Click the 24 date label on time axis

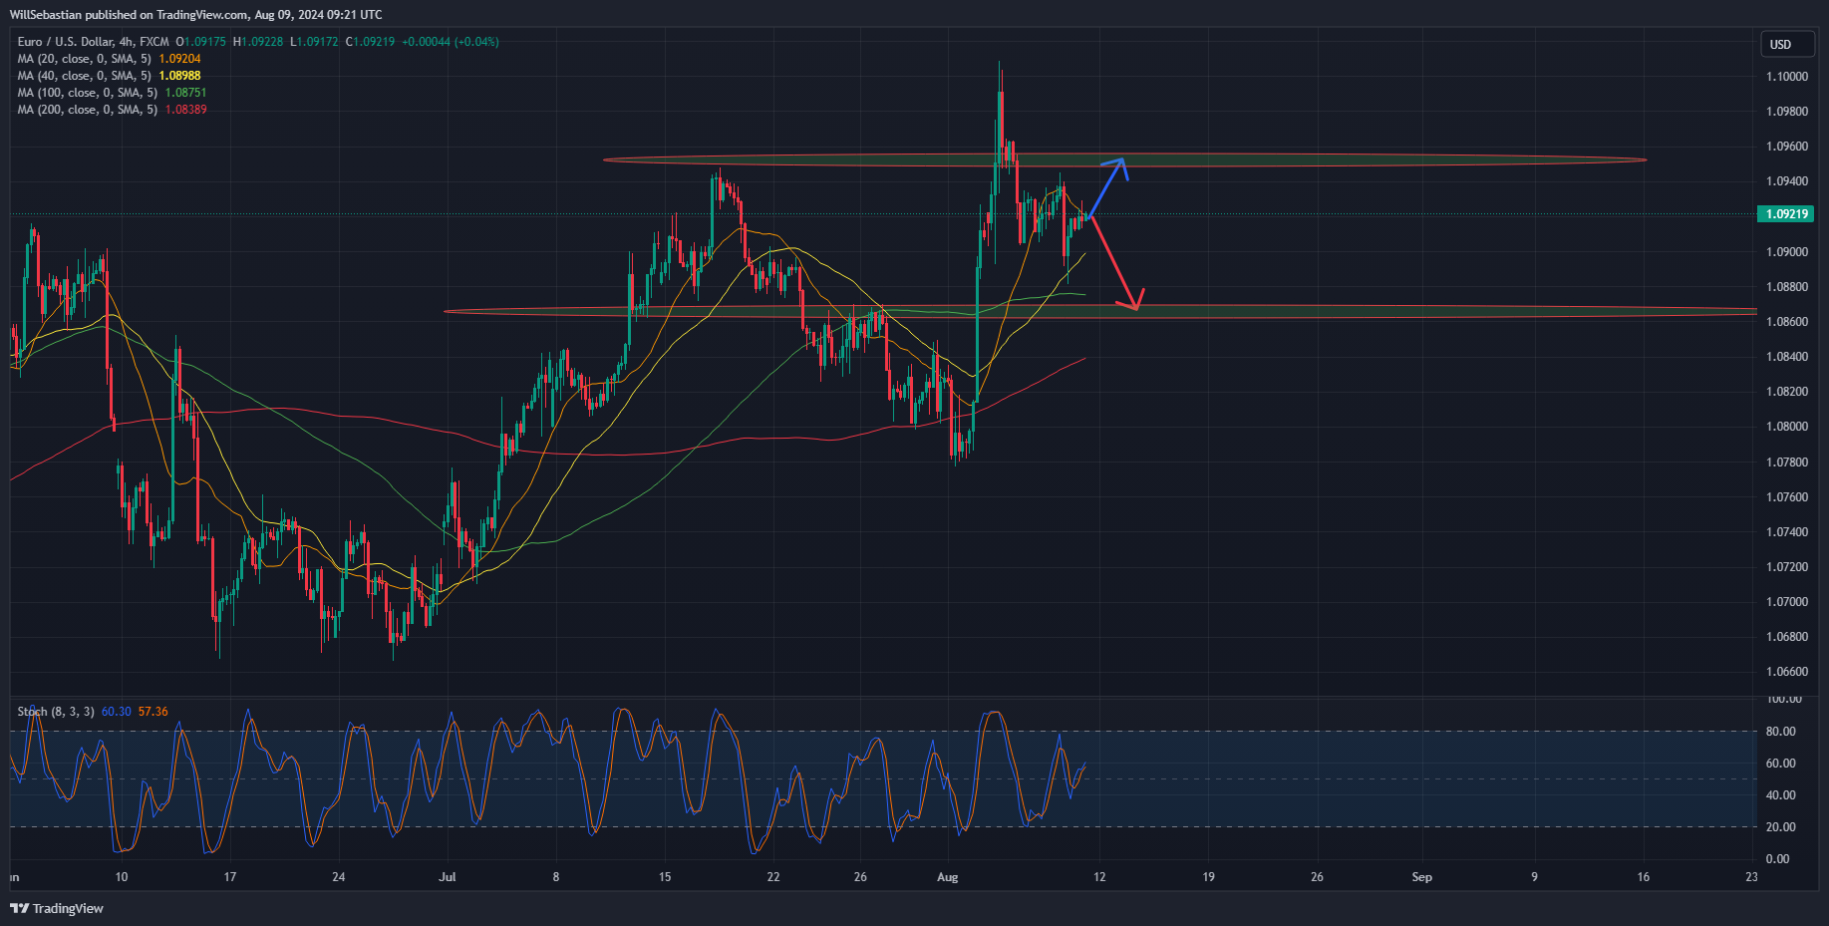tap(339, 877)
